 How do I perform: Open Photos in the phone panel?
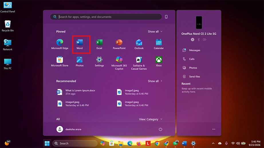(x=190, y=68)
